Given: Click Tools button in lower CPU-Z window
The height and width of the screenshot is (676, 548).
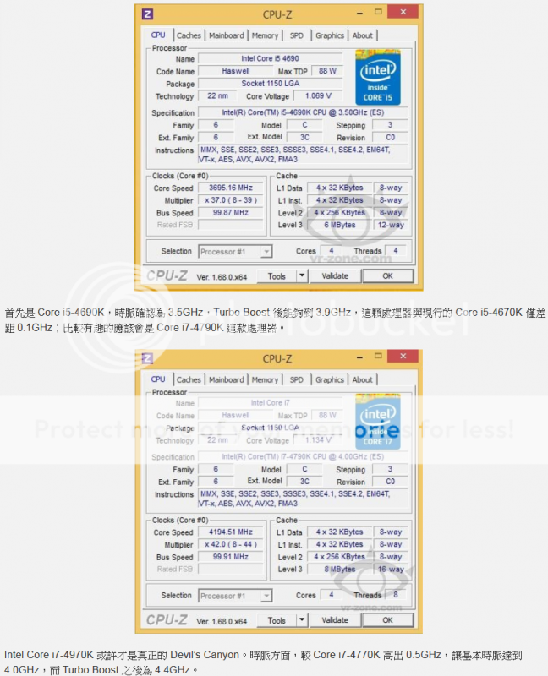Looking at the screenshot, I should [277, 620].
